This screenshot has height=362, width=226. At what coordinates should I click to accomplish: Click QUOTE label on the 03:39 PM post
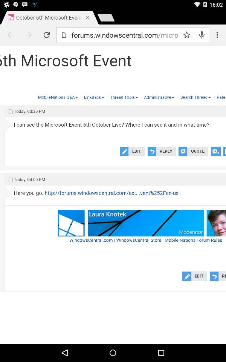click(198, 152)
